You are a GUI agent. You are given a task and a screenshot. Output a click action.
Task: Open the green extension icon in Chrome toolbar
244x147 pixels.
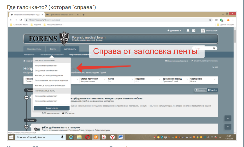click(x=222, y=20)
